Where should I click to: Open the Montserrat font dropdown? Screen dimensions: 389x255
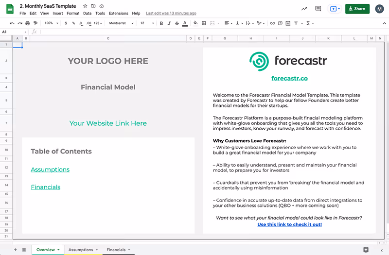pos(121,23)
